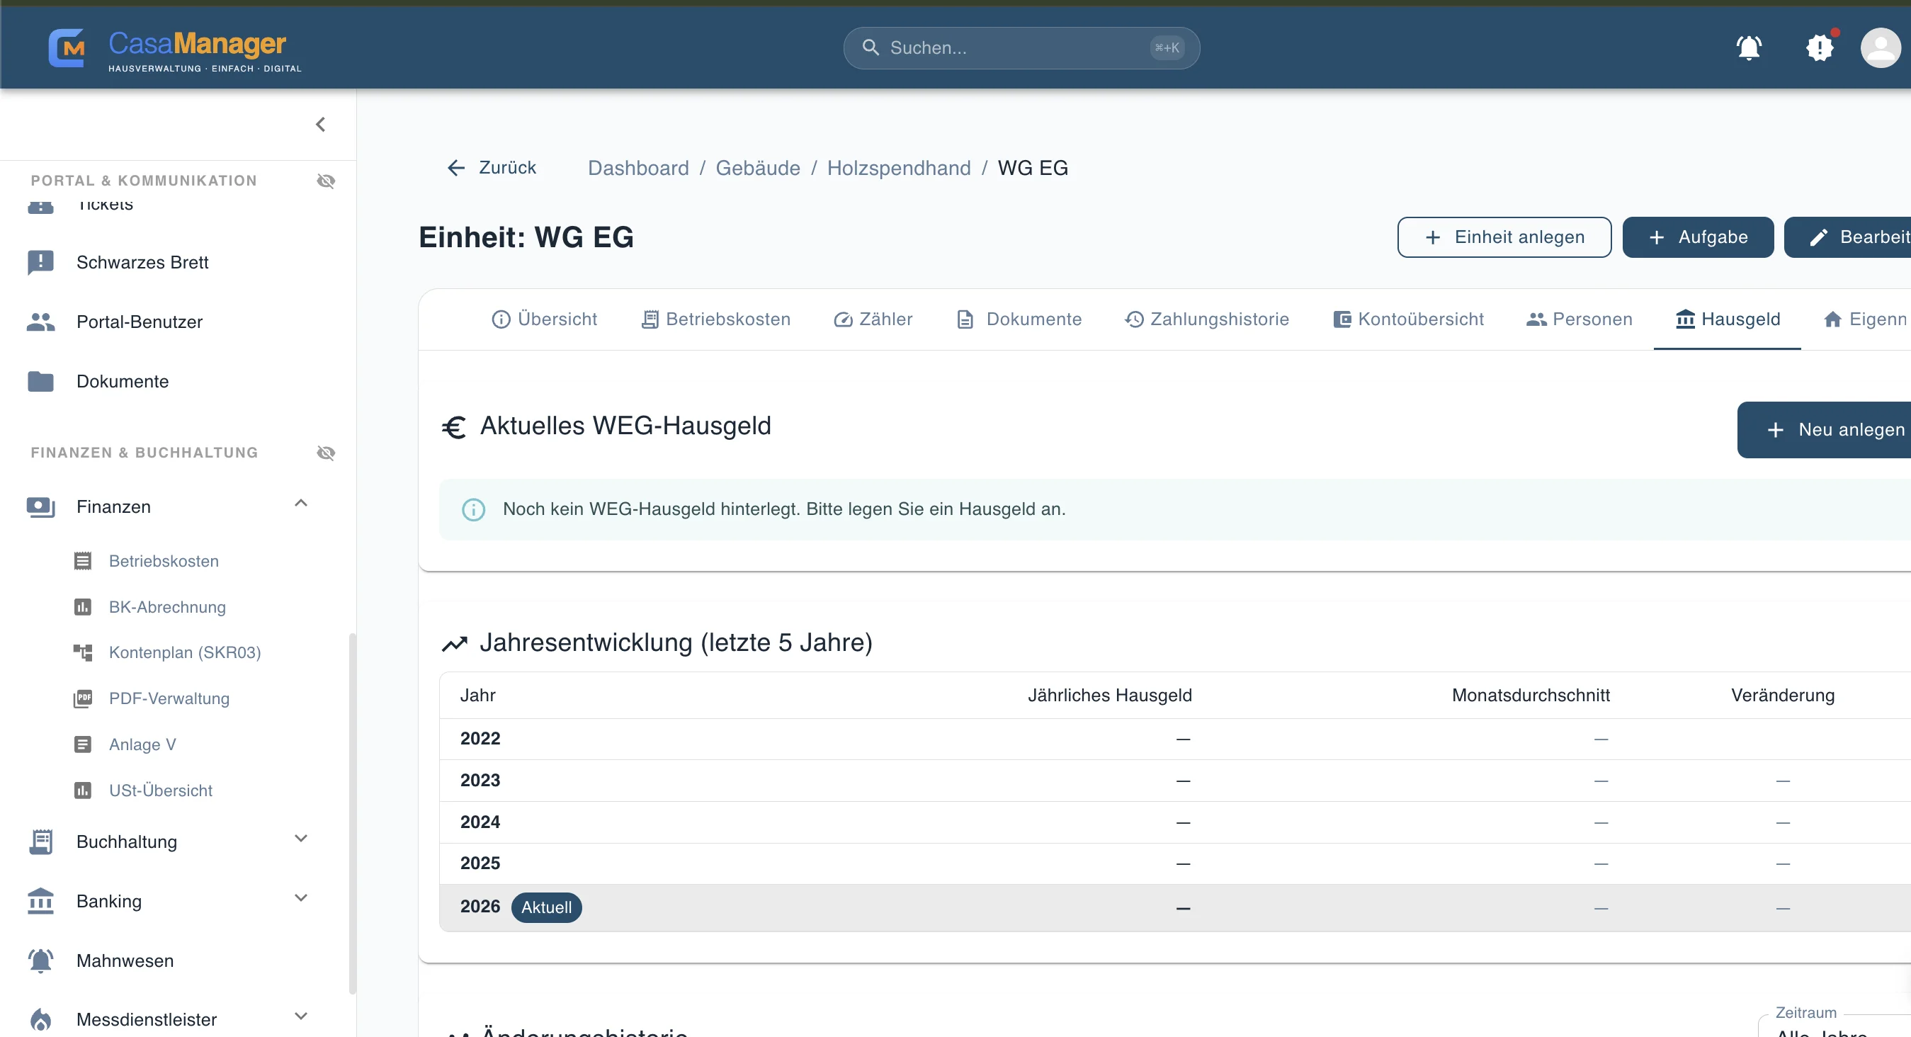Image resolution: width=1911 pixels, height=1037 pixels.
Task: Click the Mahnwesen alarm bell icon
Action: point(41,961)
